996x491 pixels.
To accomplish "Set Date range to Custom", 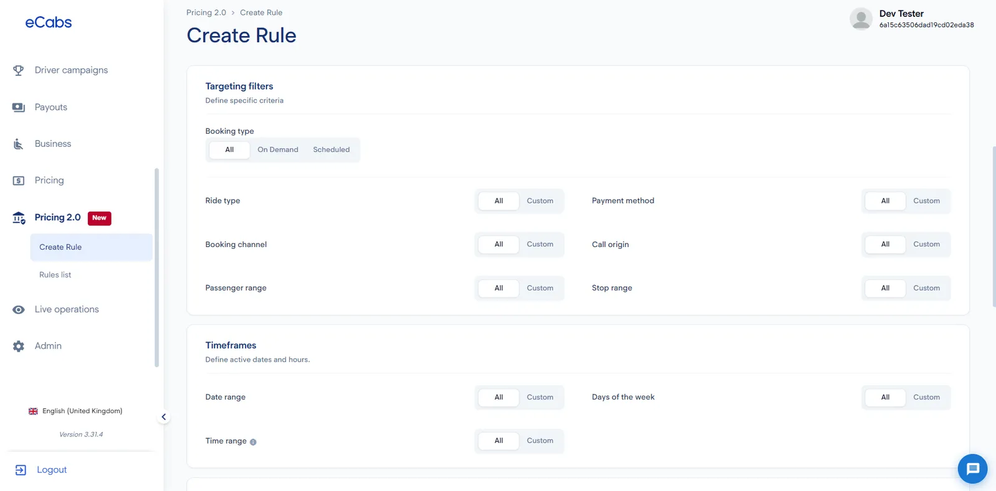I will [x=540, y=397].
